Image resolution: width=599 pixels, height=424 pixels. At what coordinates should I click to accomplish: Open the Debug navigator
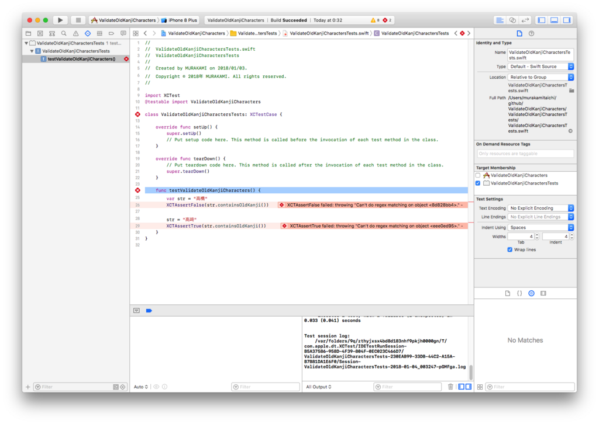[x=99, y=33]
